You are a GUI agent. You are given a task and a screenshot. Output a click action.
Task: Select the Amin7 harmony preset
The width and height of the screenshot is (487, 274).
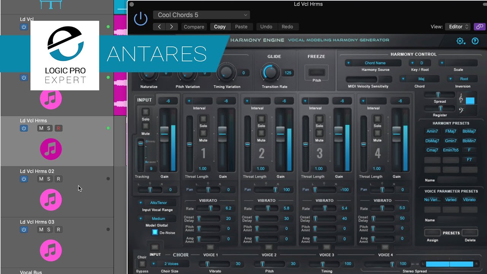[432, 131]
